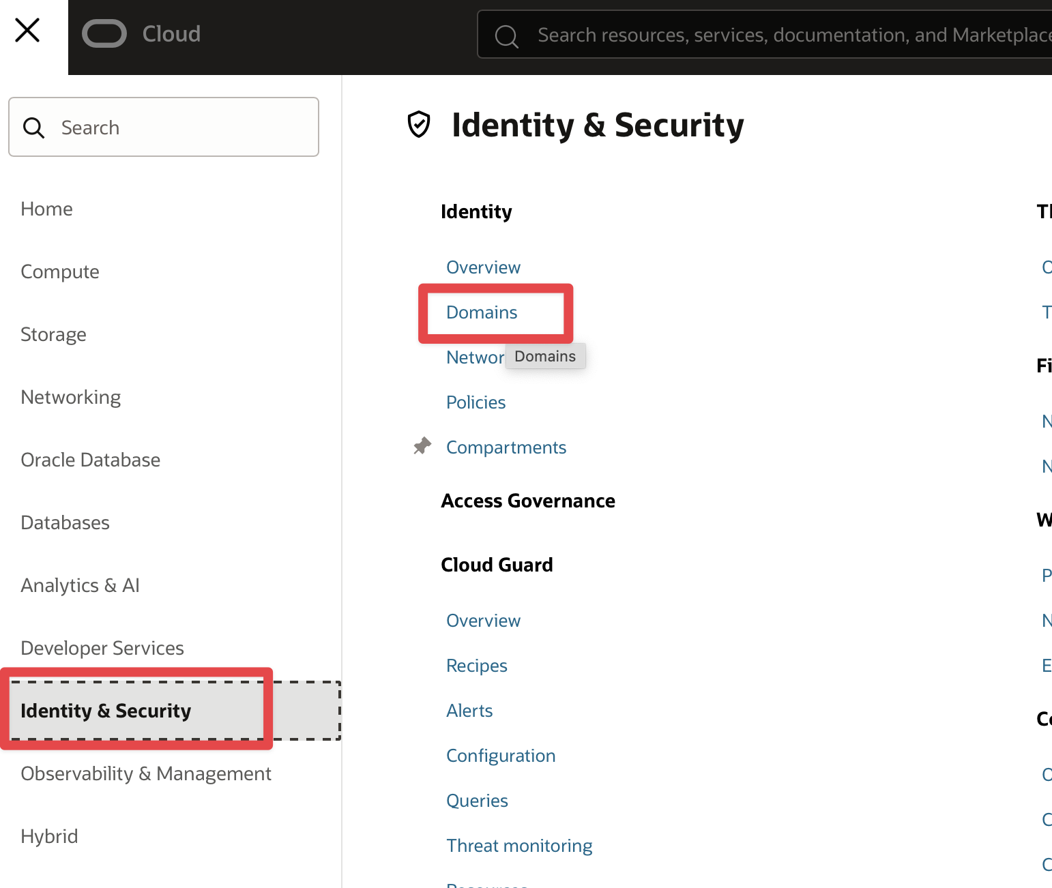The image size is (1052, 888).
Task: Open Observability & Management category
Action: pos(145,773)
